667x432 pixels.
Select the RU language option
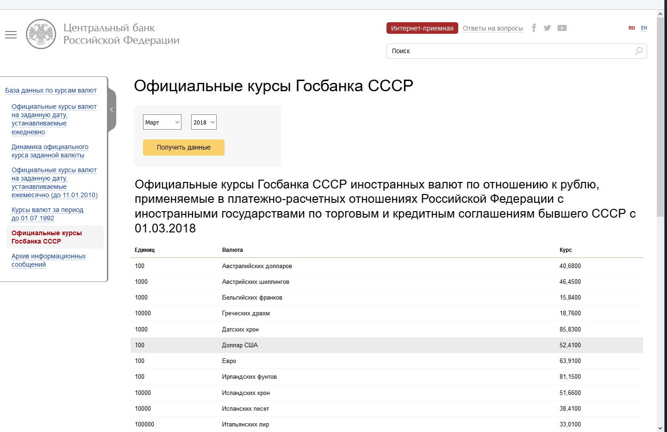[631, 28]
